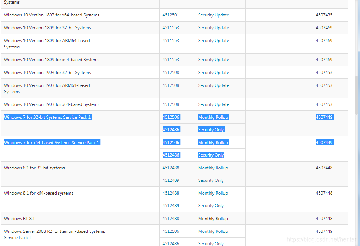Open 4512489 link for Windows 8.1 x64
This screenshot has width=360, height=246.
click(171, 205)
